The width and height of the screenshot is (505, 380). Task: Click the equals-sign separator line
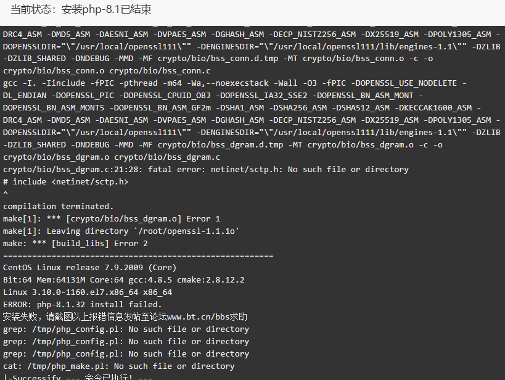pyautogui.click(x=138, y=255)
